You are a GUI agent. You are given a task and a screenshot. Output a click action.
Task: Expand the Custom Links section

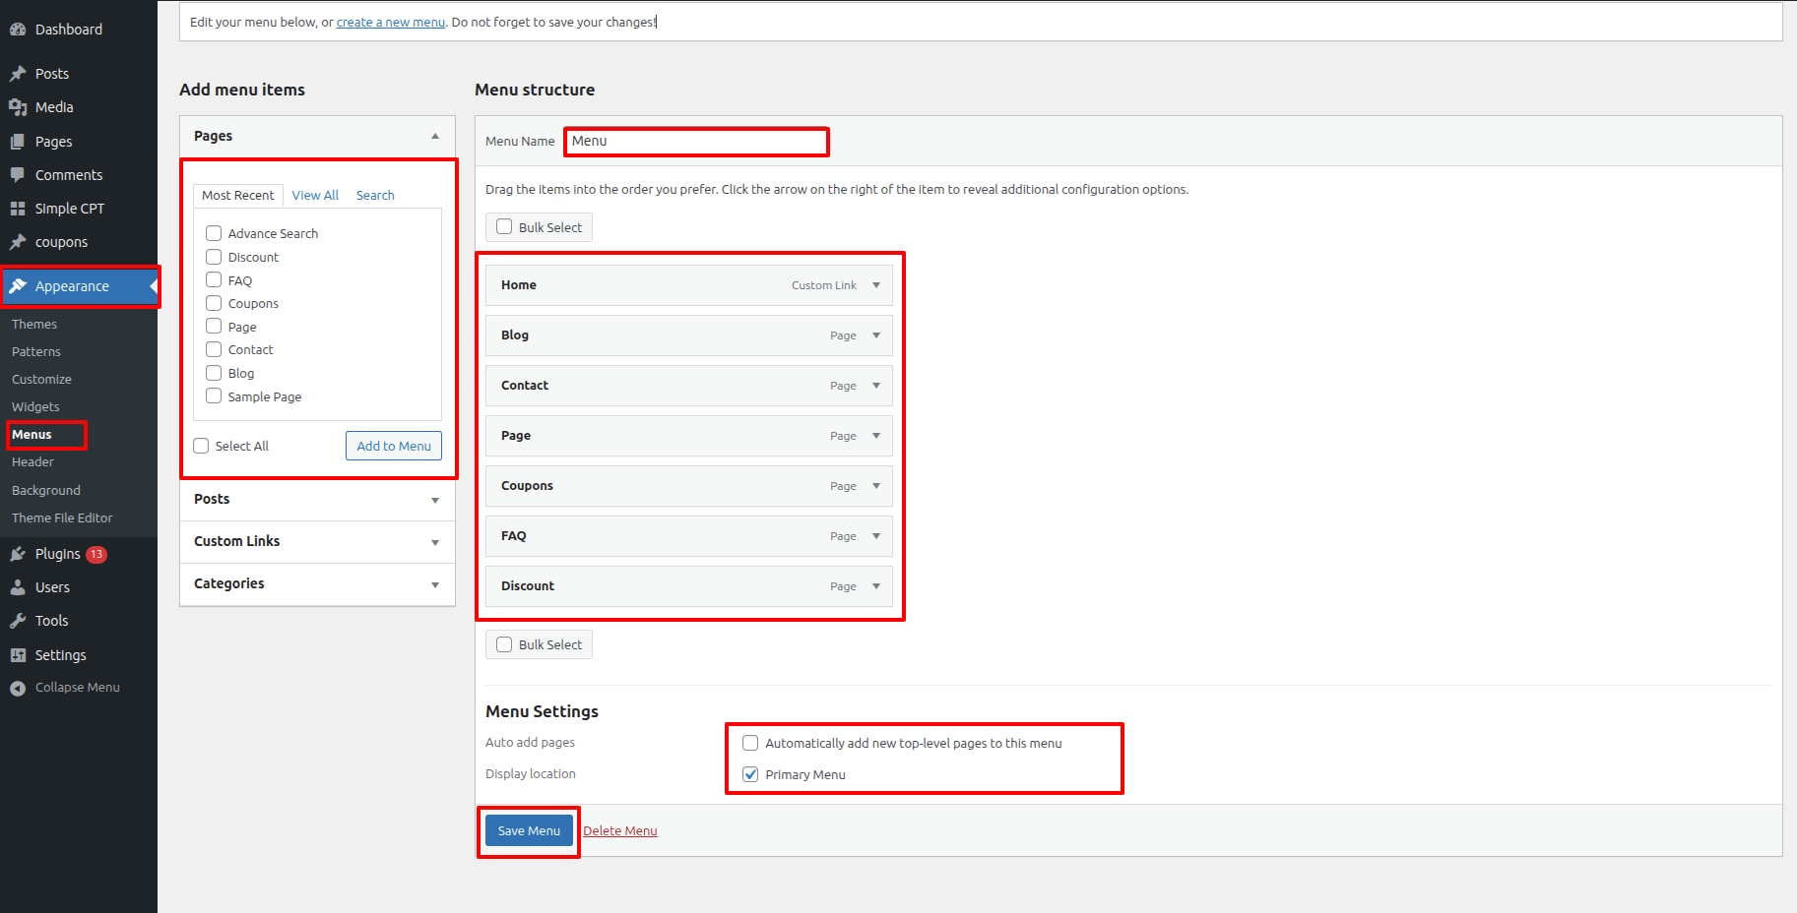point(434,542)
